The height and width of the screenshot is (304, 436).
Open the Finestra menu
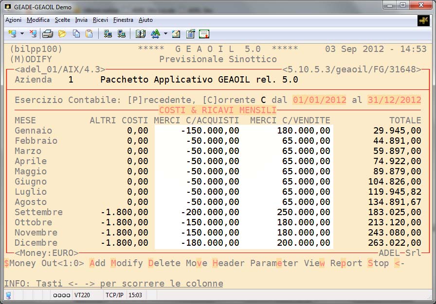[x=123, y=20]
